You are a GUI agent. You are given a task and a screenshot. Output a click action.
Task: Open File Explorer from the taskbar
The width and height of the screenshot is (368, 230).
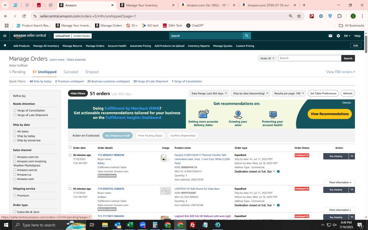pyautogui.click(x=105, y=225)
